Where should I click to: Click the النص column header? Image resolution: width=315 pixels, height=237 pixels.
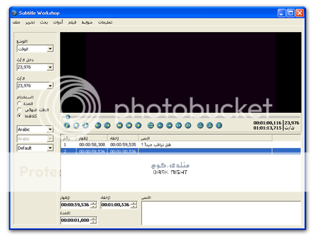pyautogui.click(x=205, y=138)
